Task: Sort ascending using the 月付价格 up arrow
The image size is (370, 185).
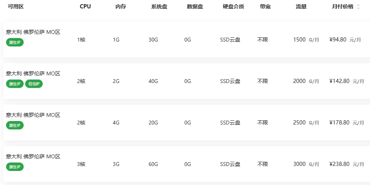Action: tap(358, 5)
